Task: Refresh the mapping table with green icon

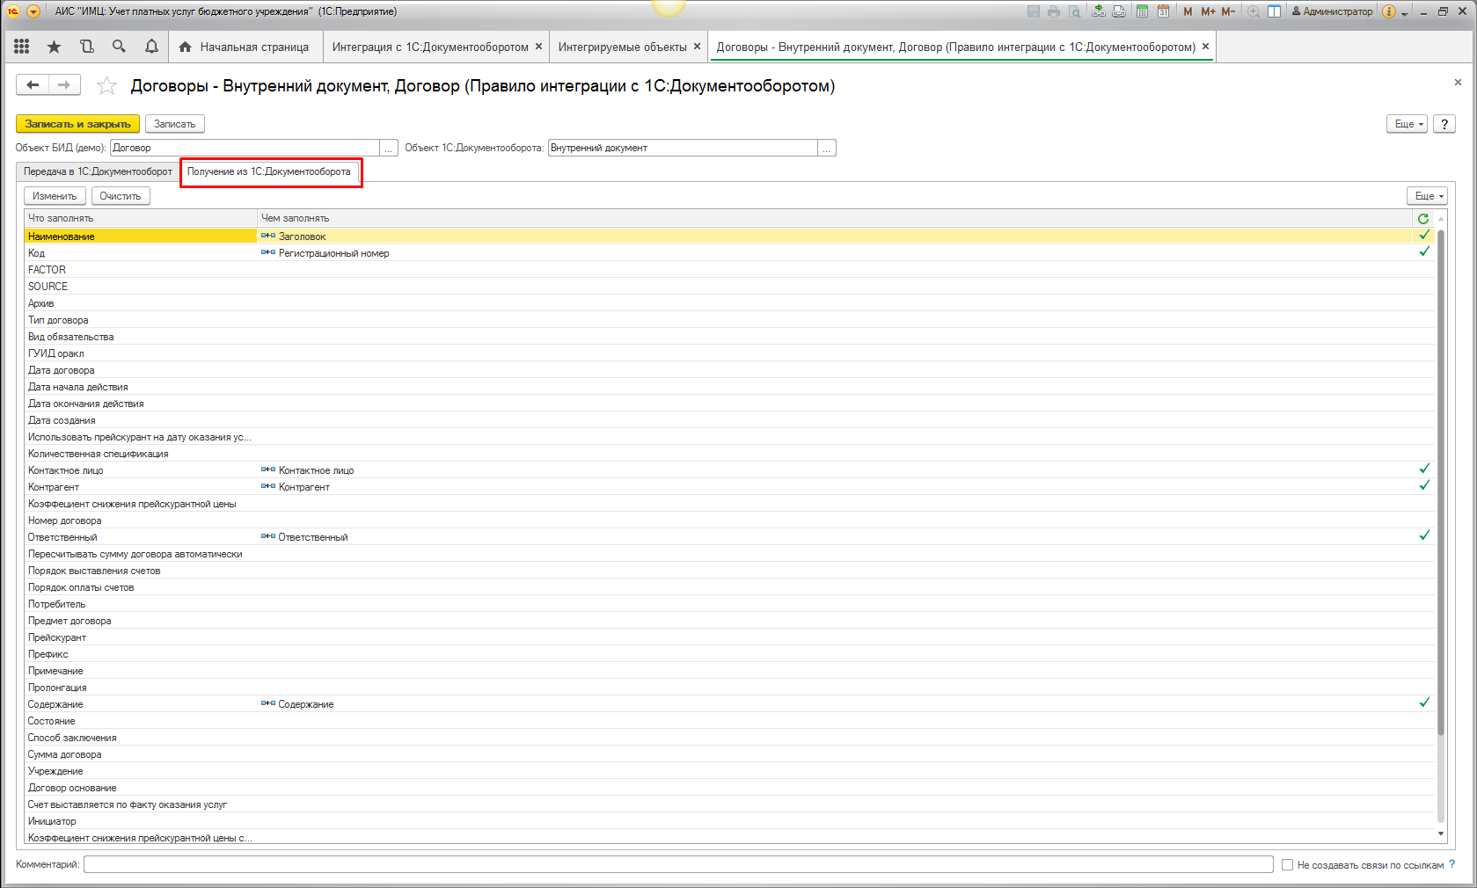Action: [x=1423, y=218]
